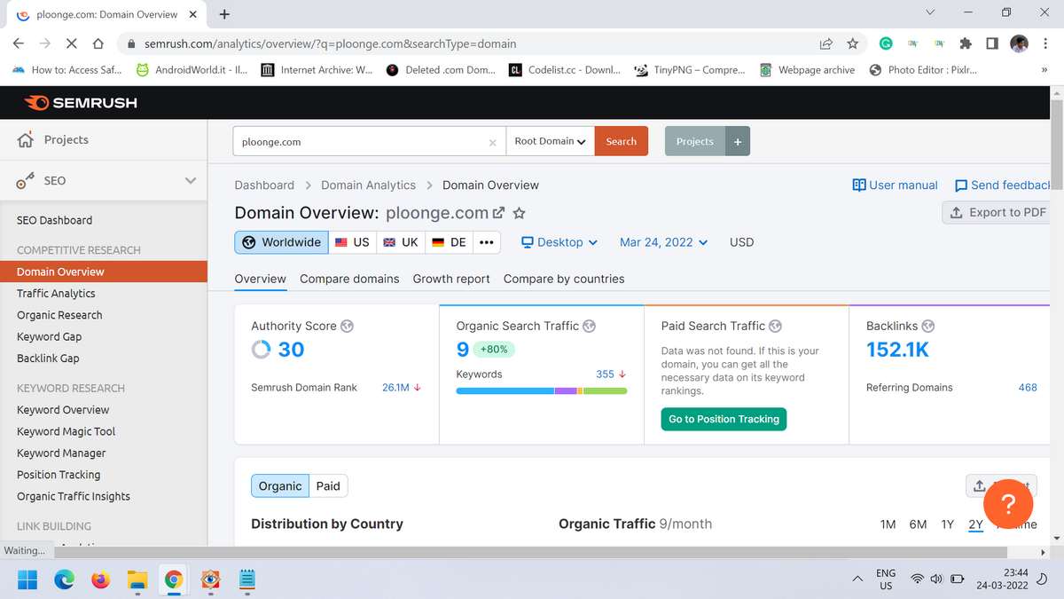Show hidden system tray icons
Screen dimensions: 1064x599
click(857, 579)
